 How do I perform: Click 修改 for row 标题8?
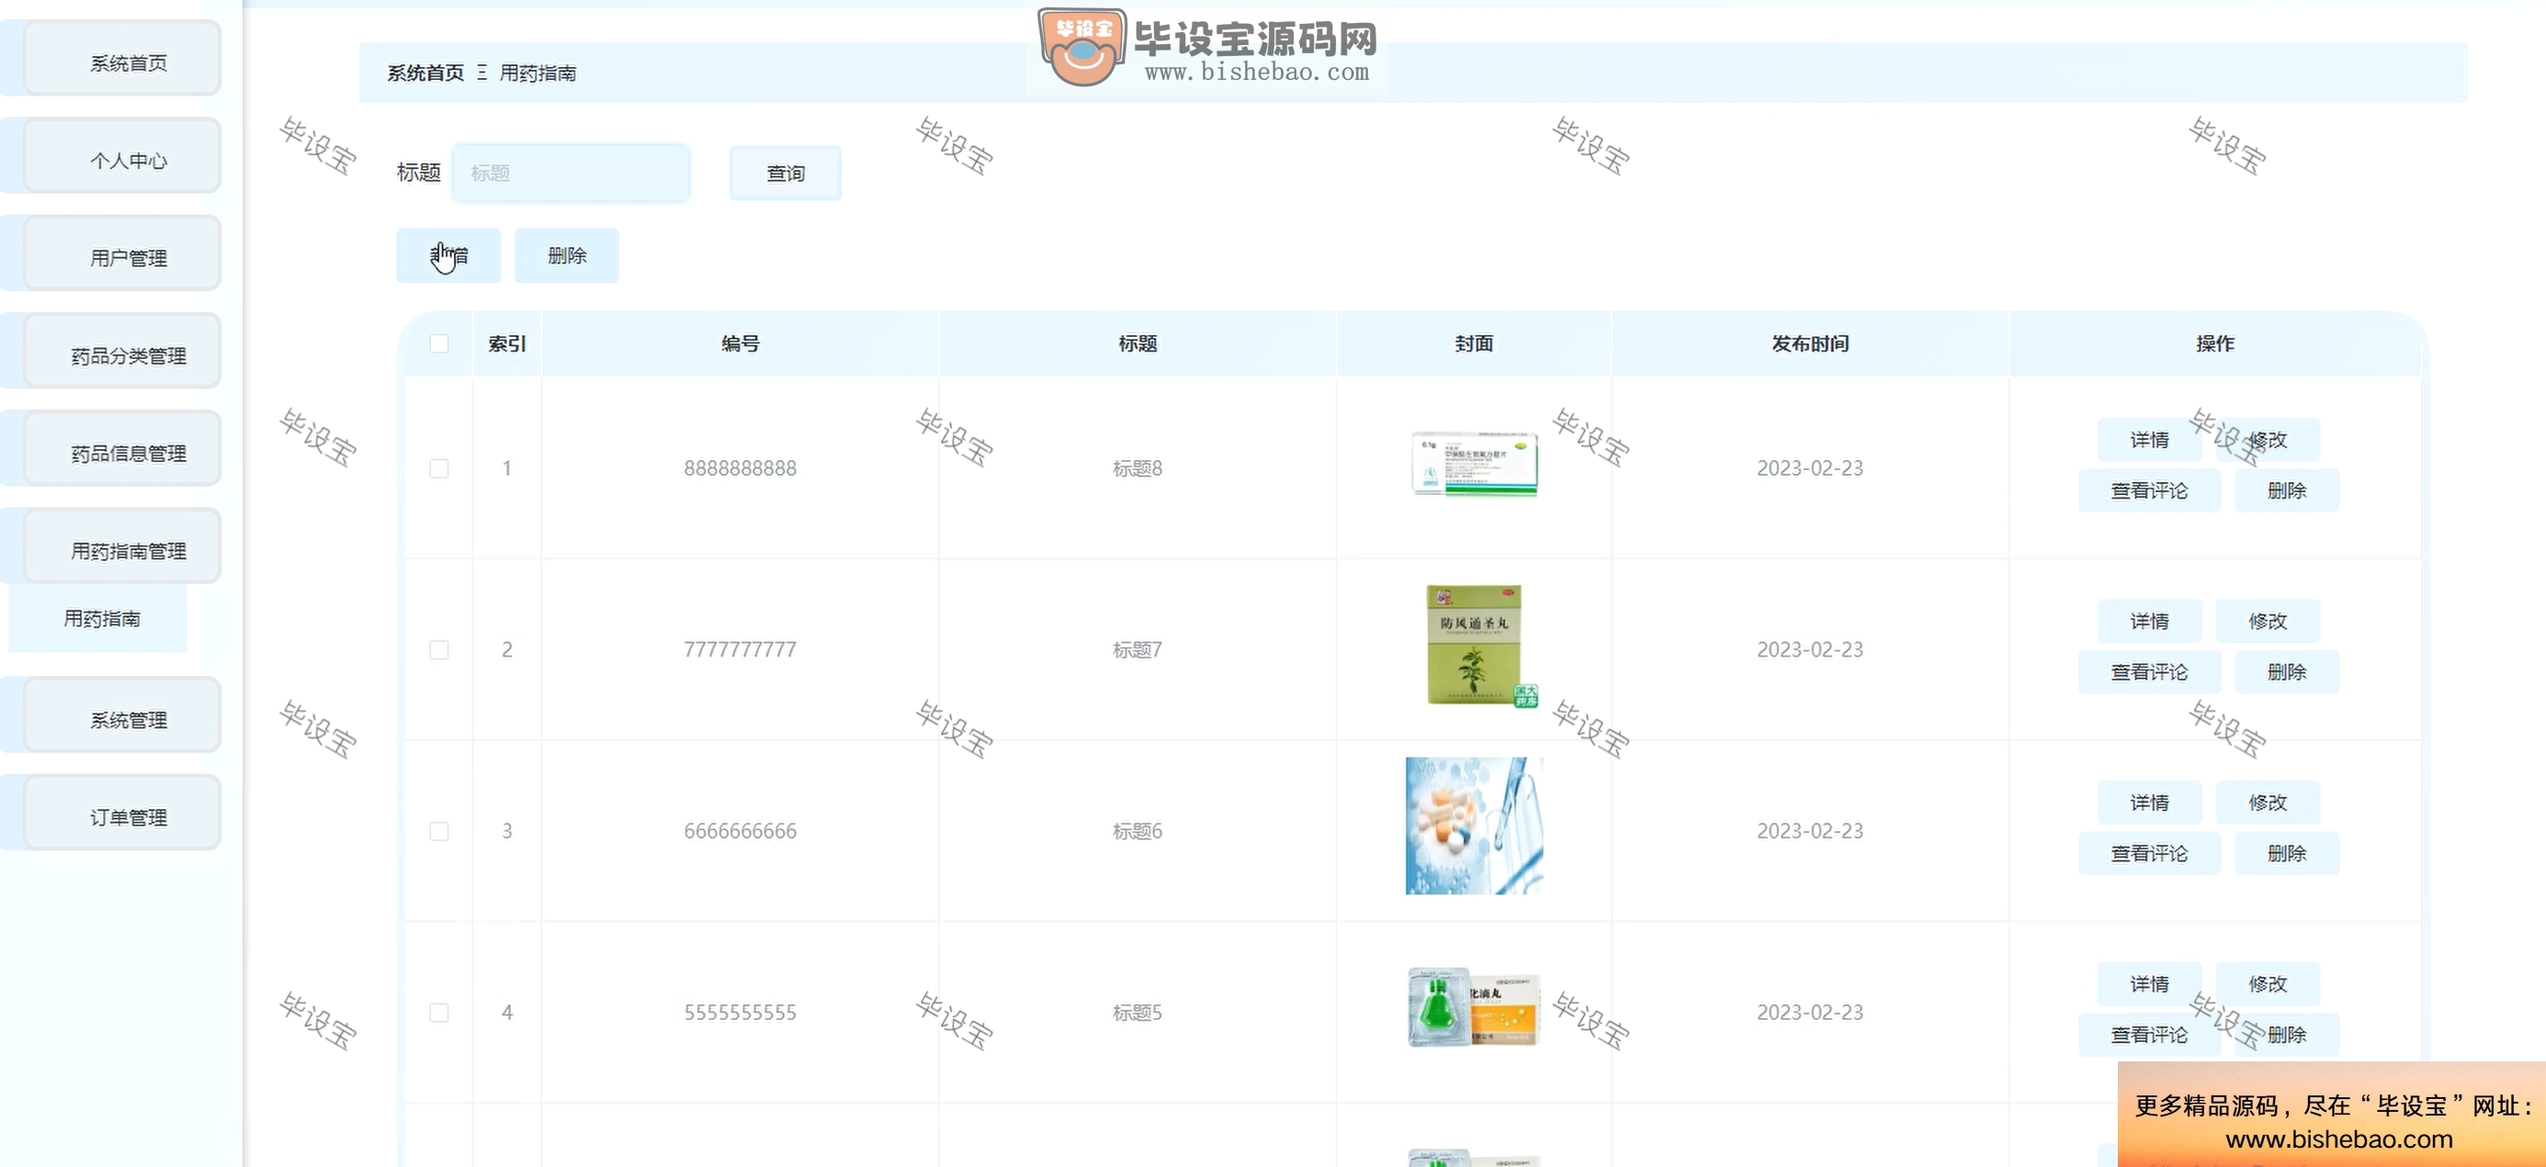click(2268, 440)
